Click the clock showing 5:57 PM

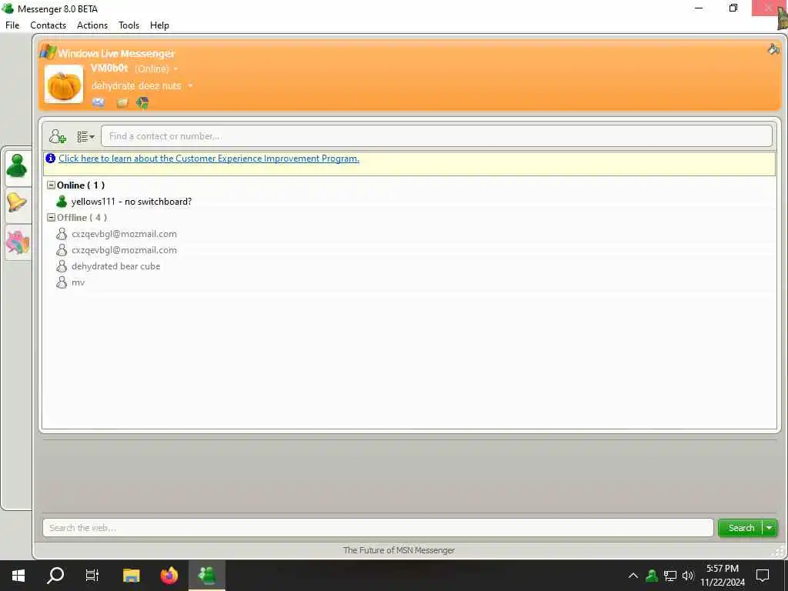pos(722,569)
